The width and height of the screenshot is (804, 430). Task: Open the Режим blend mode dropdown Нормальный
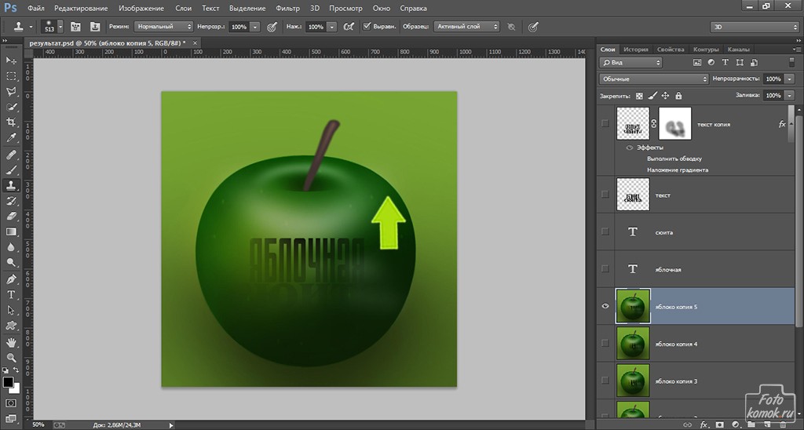(163, 27)
